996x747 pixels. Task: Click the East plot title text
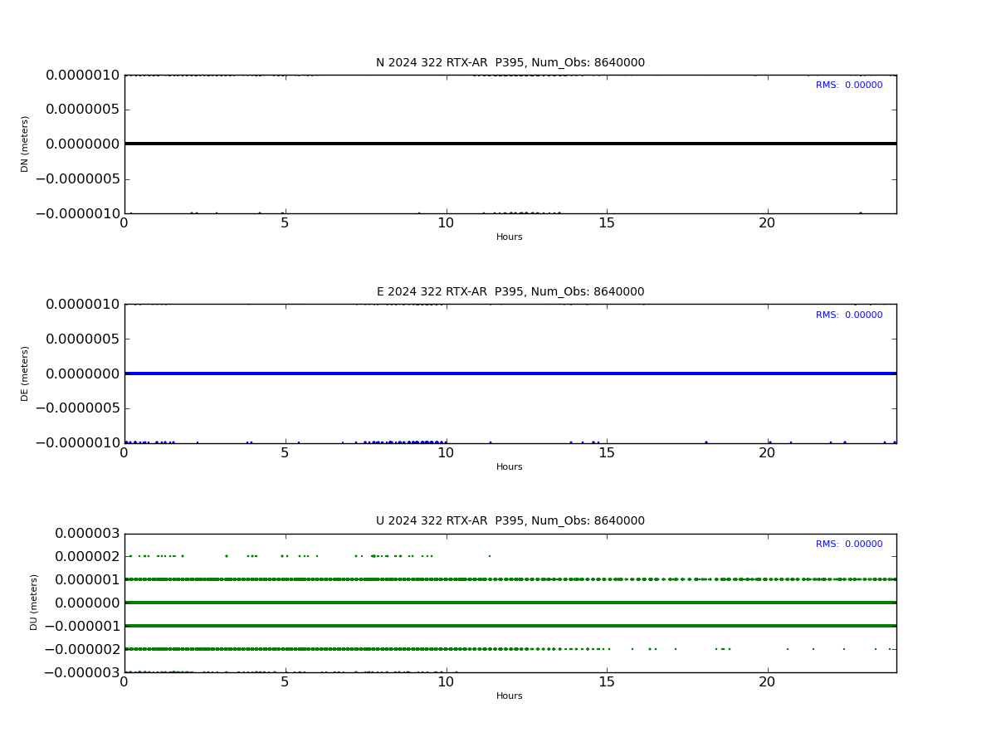[x=510, y=292]
